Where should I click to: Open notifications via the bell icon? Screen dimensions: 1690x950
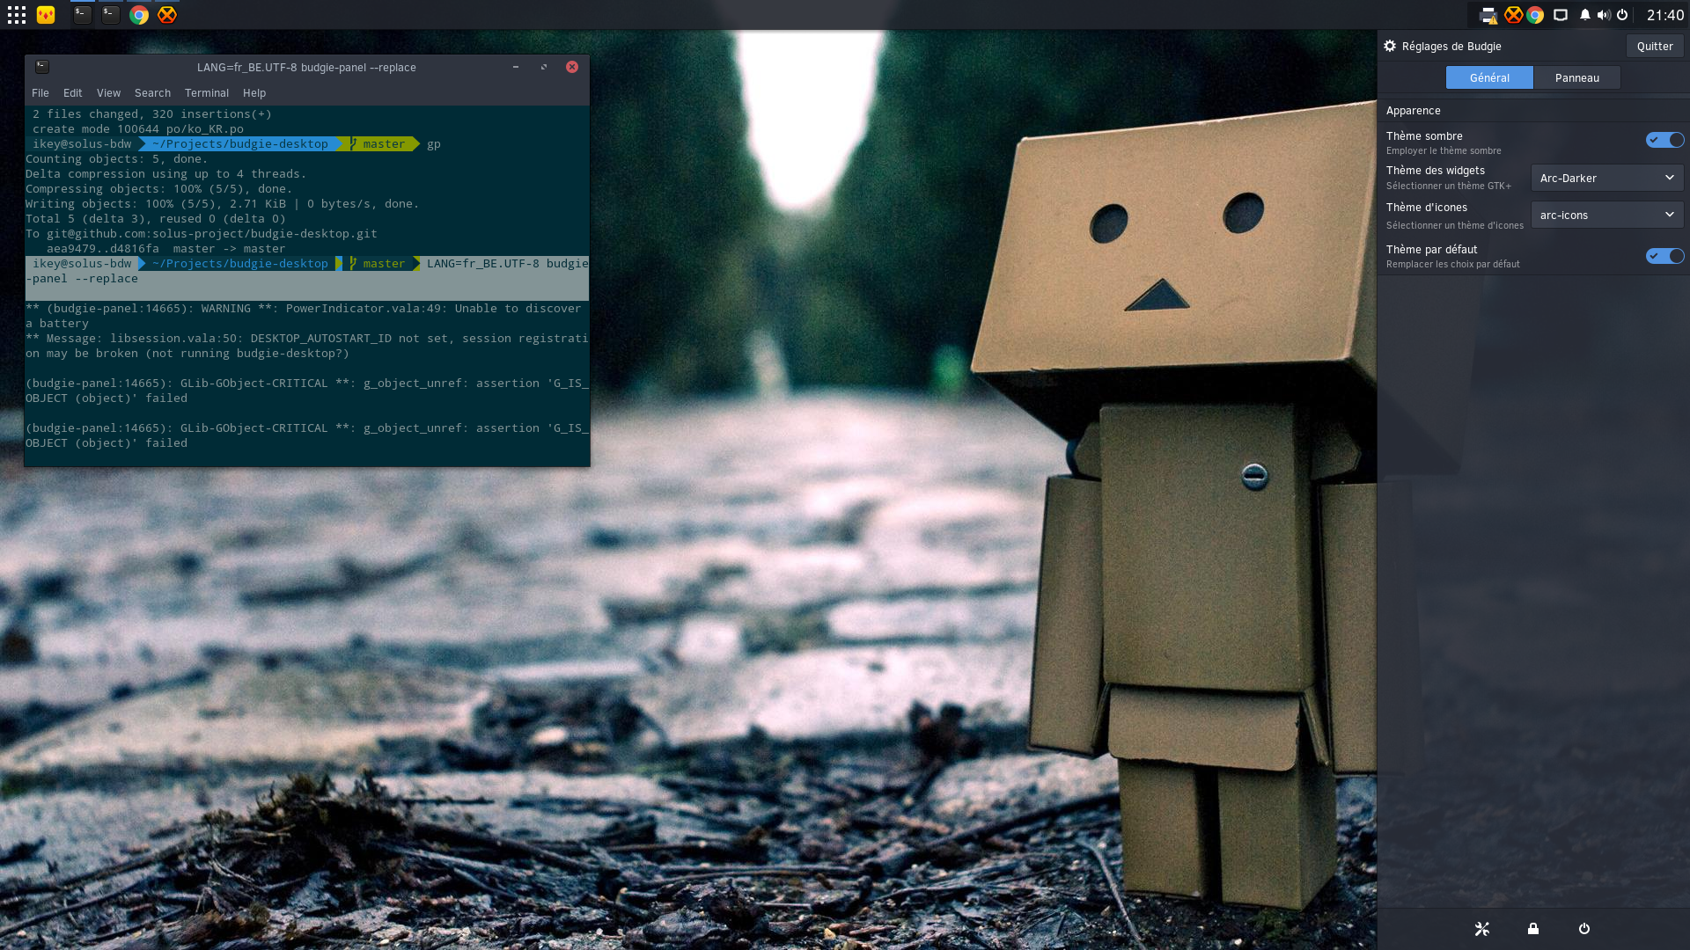pos(1584,15)
